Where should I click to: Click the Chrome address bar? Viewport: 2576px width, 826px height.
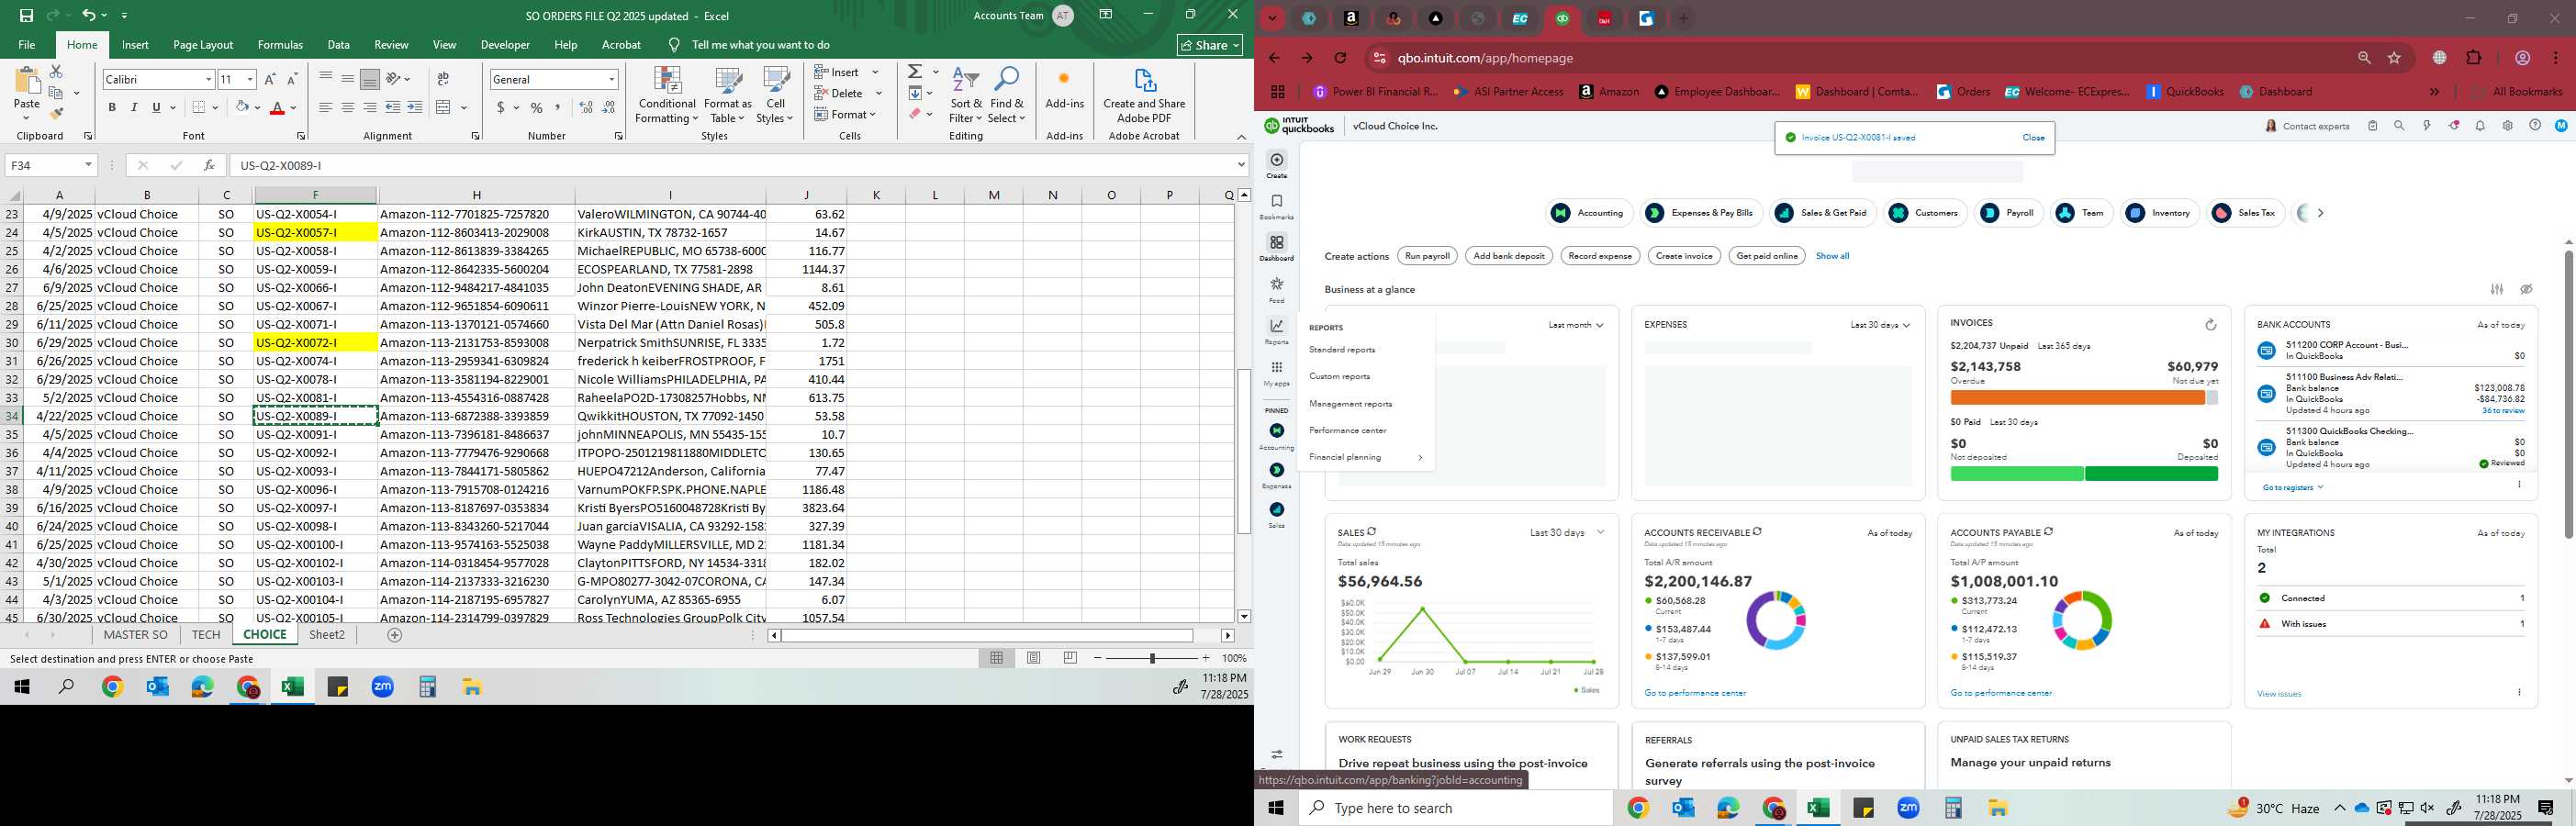click(x=1860, y=58)
